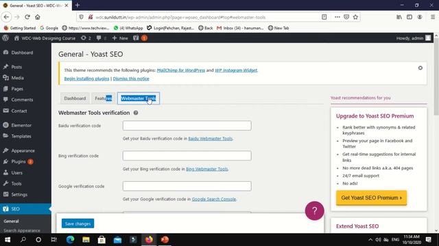Open Baidu Webmaster Tools link
The image size is (439, 246).
point(211,139)
